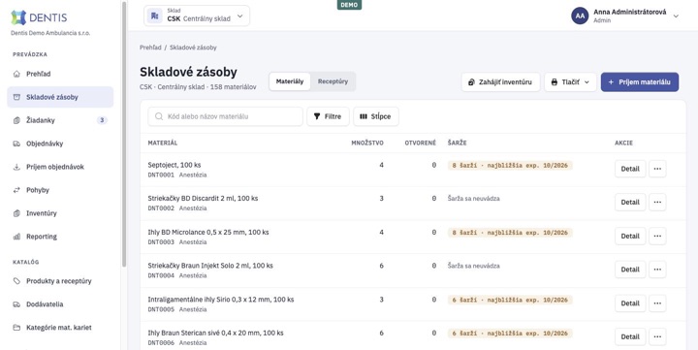Click MNOŽSTVO column header

point(367,143)
